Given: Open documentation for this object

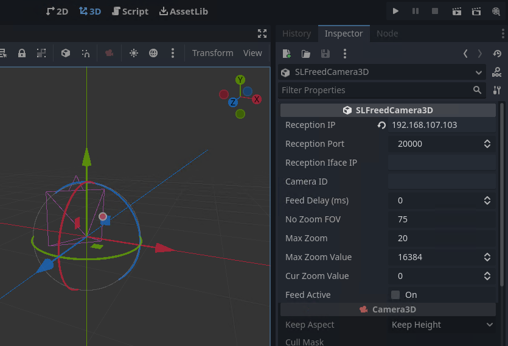Looking at the screenshot, I should coord(496,72).
